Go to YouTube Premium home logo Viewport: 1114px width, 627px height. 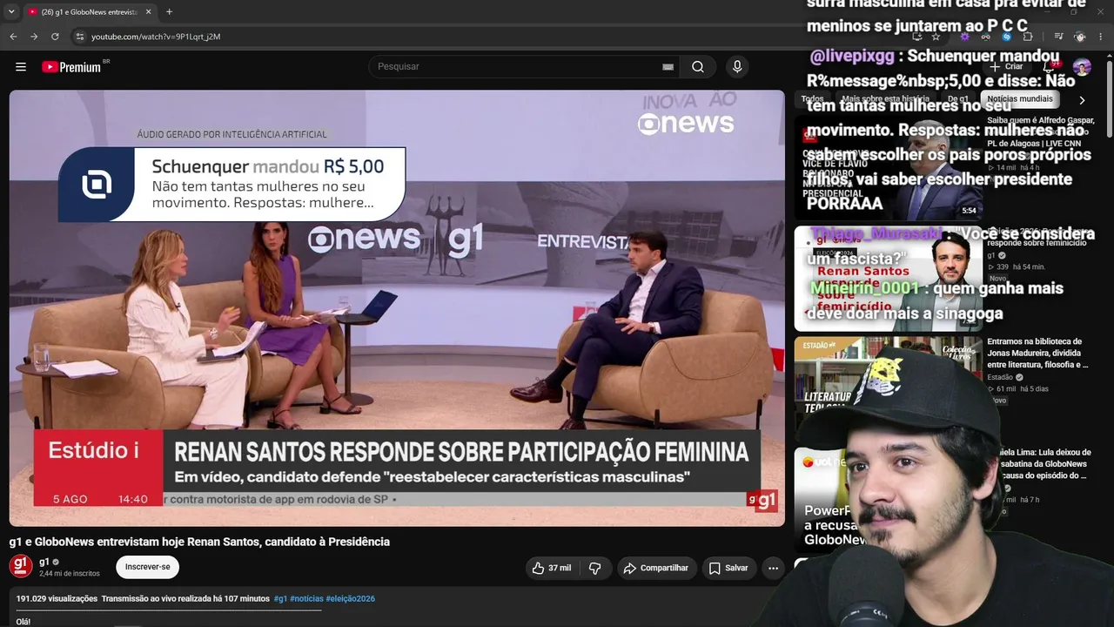71,67
